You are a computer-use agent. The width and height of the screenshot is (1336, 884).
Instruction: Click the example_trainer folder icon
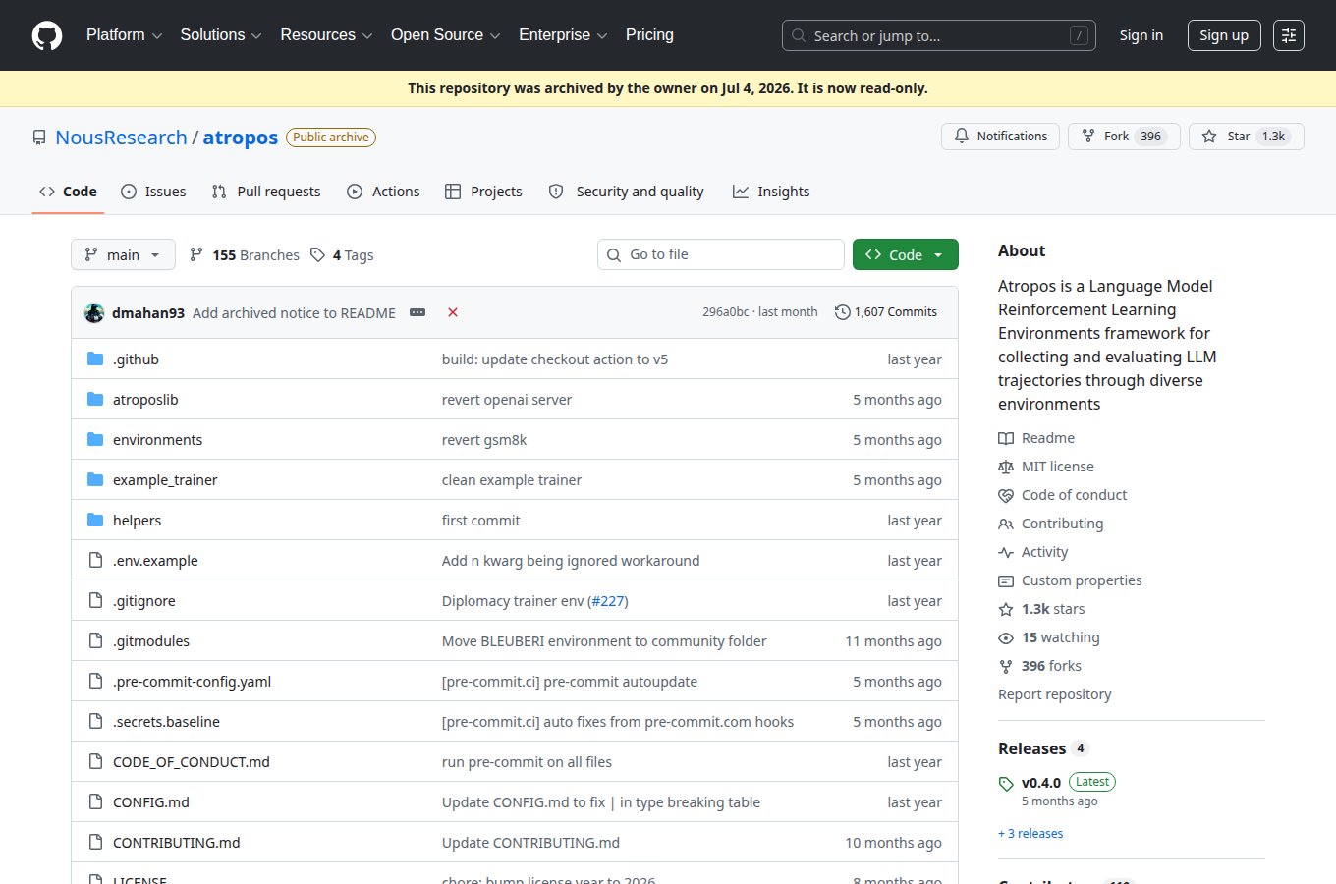pyautogui.click(x=95, y=480)
